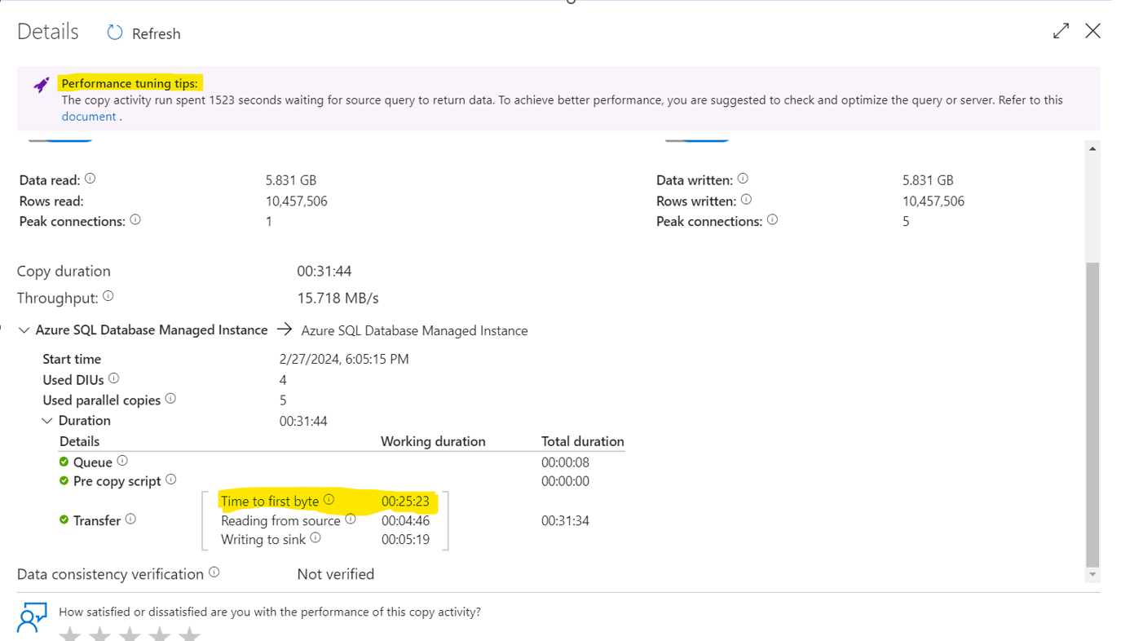
Task: Click info icon beside Transfer
Action: coord(130,519)
